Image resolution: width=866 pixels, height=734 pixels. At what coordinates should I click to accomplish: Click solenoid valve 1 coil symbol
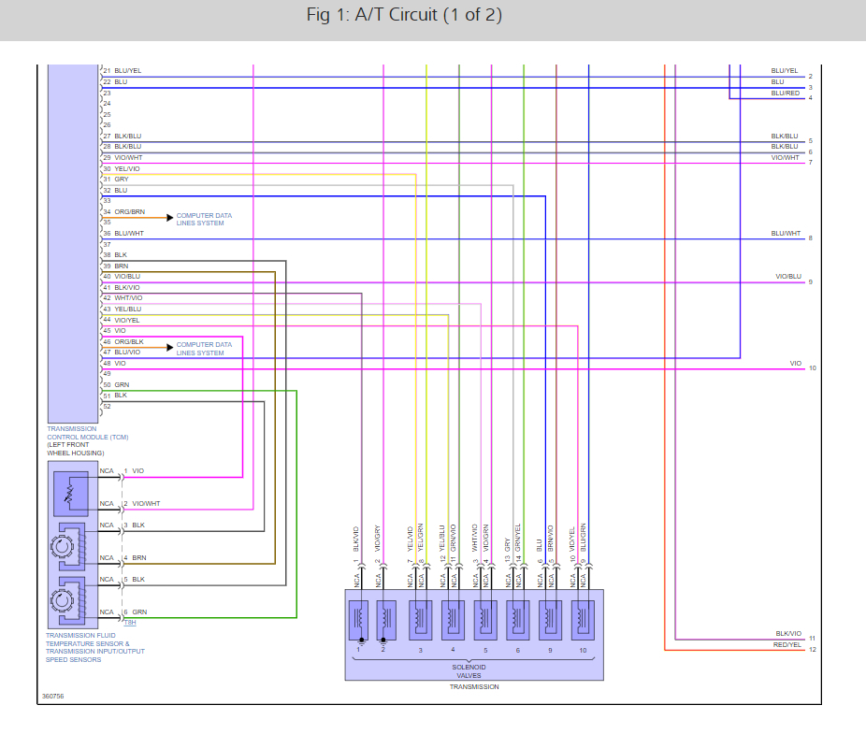pyautogui.click(x=359, y=620)
